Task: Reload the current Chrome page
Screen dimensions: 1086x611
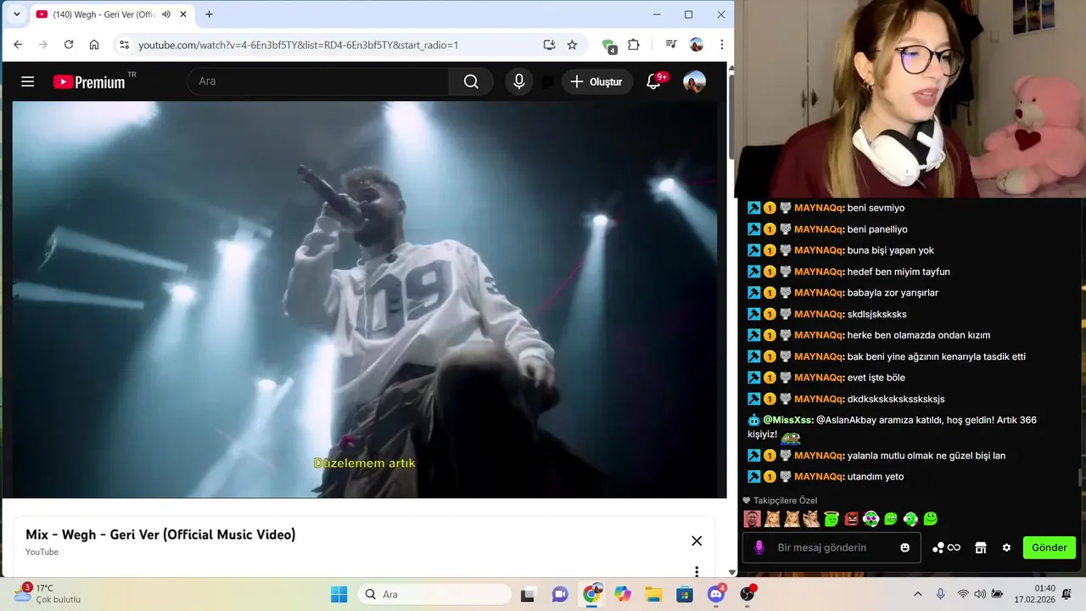Action: (x=69, y=45)
